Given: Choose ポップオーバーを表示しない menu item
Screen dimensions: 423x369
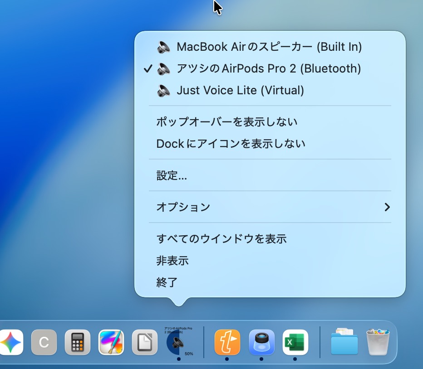Looking at the screenshot, I should [227, 122].
